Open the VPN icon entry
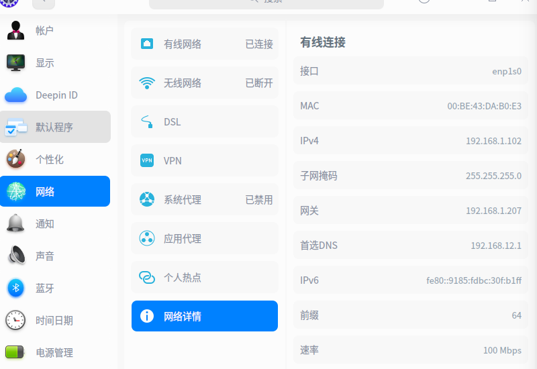The image size is (537, 369). click(147, 160)
